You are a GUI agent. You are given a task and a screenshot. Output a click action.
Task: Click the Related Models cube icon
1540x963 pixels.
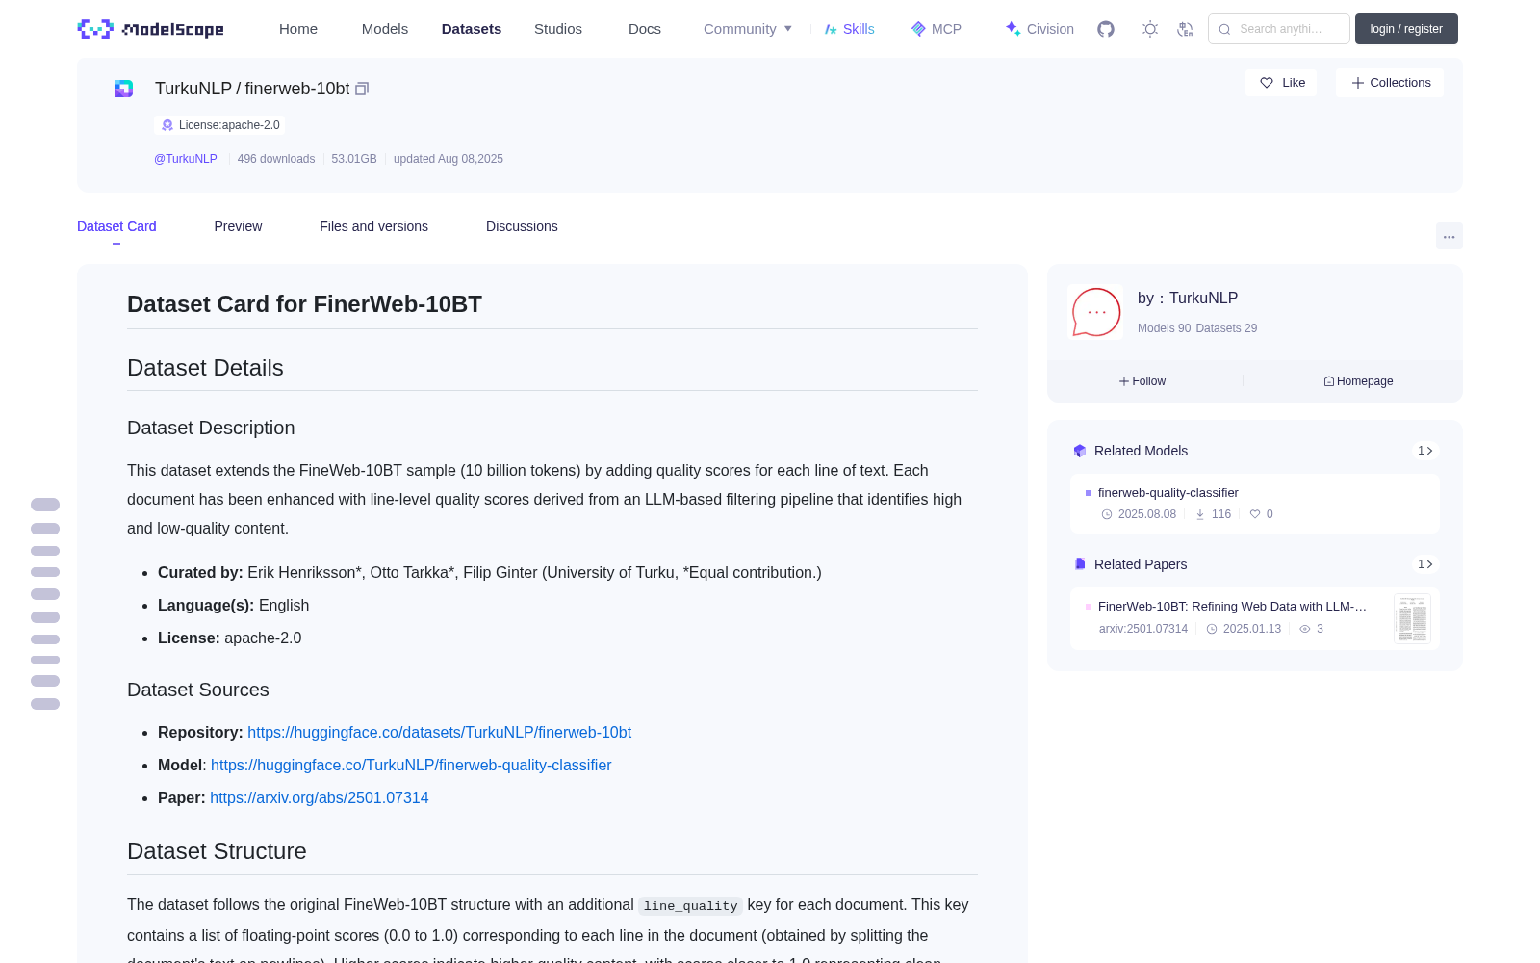click(1080, 451)
